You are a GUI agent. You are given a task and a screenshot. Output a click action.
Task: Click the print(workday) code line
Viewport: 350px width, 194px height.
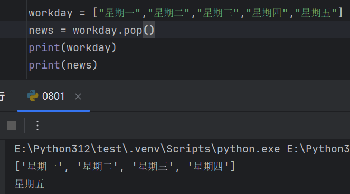72,47
